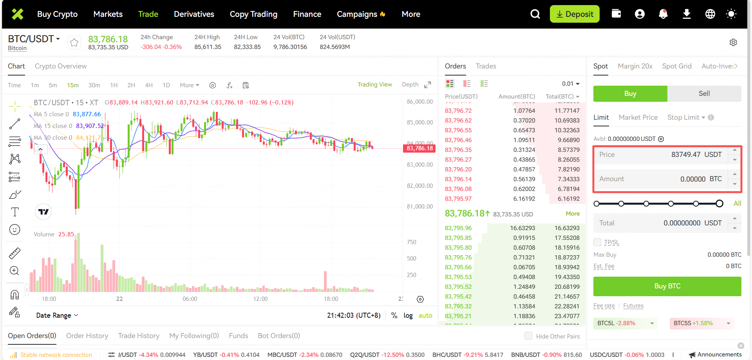Open the chart indicators fx icon
This screenshot has width=752, height=360.
tap(230, 85)
